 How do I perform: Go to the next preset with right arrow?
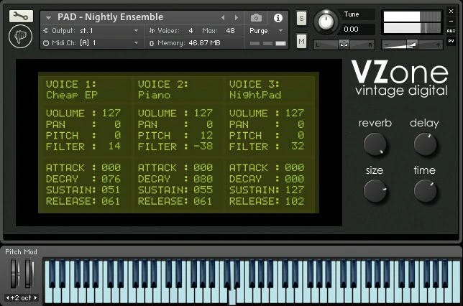pyautogui.click(x=237, y=18)
